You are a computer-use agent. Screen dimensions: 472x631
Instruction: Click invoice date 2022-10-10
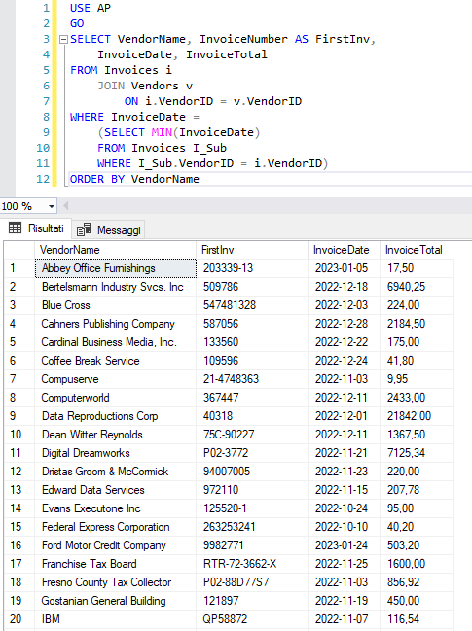pyautogui.click(x=344, y=528)
